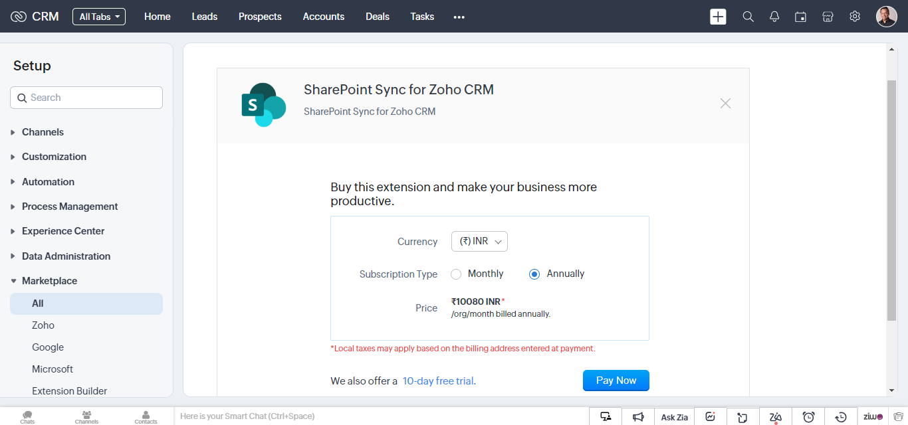The width and height of the screenshot is (908, 425).
Task: Select Google under Marketplace
Action: (48, 347)
